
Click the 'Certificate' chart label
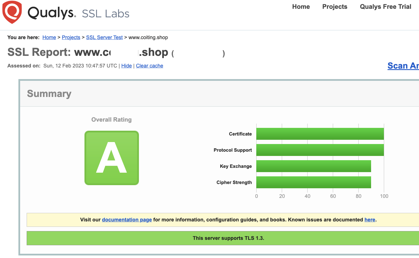(x=240, y=134)
